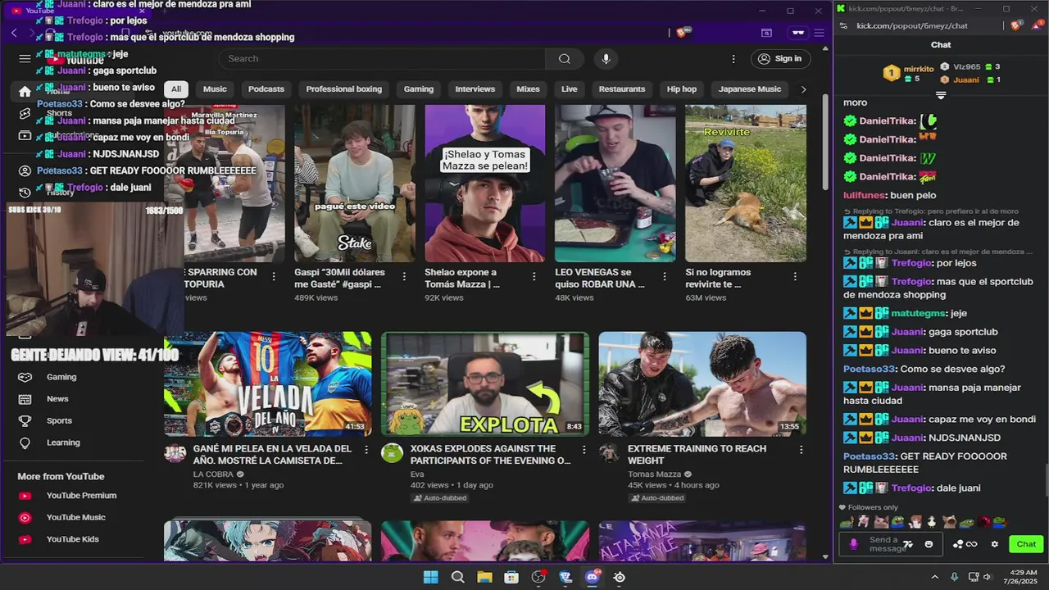This screenshot has width=1049, height=590.
Task: Open options for Gaspi 30Mil dólares short
Action: tap(404, 277)
